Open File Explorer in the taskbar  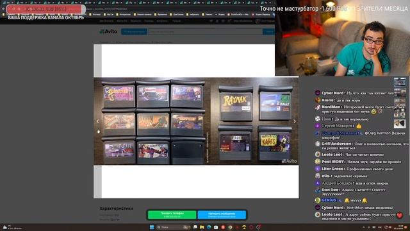[202, 227]
